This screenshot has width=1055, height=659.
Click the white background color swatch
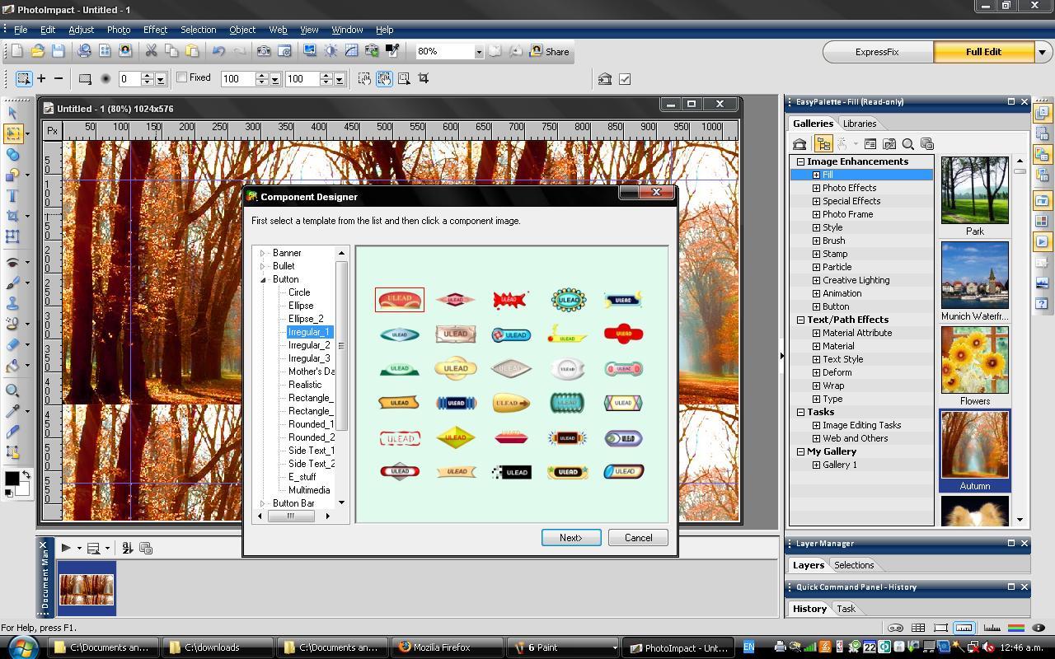pos(25,488)
